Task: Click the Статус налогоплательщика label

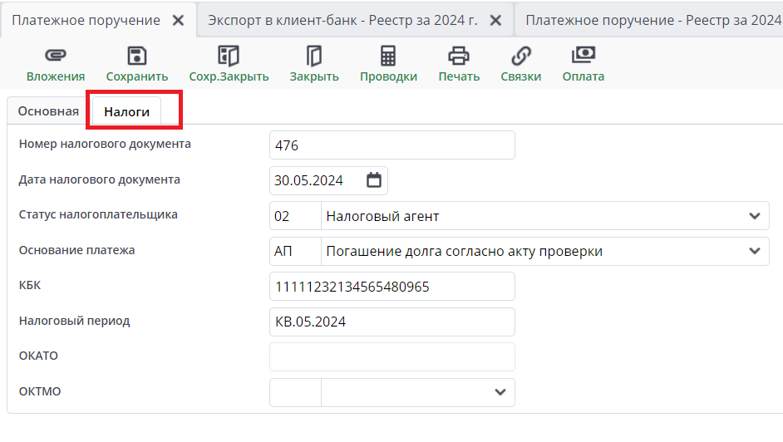Action: tap(98, 214)
